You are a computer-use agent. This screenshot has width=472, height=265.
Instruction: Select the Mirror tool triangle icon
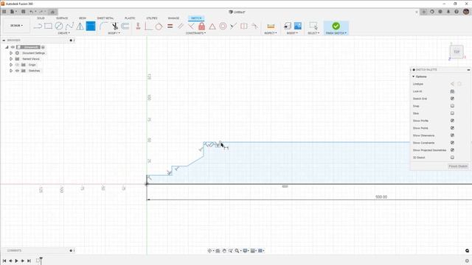[80, 26]
